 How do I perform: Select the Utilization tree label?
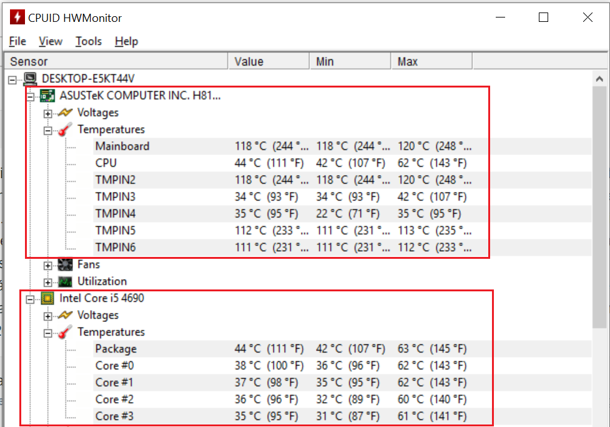pyautogui.click(x=102, y=281)
